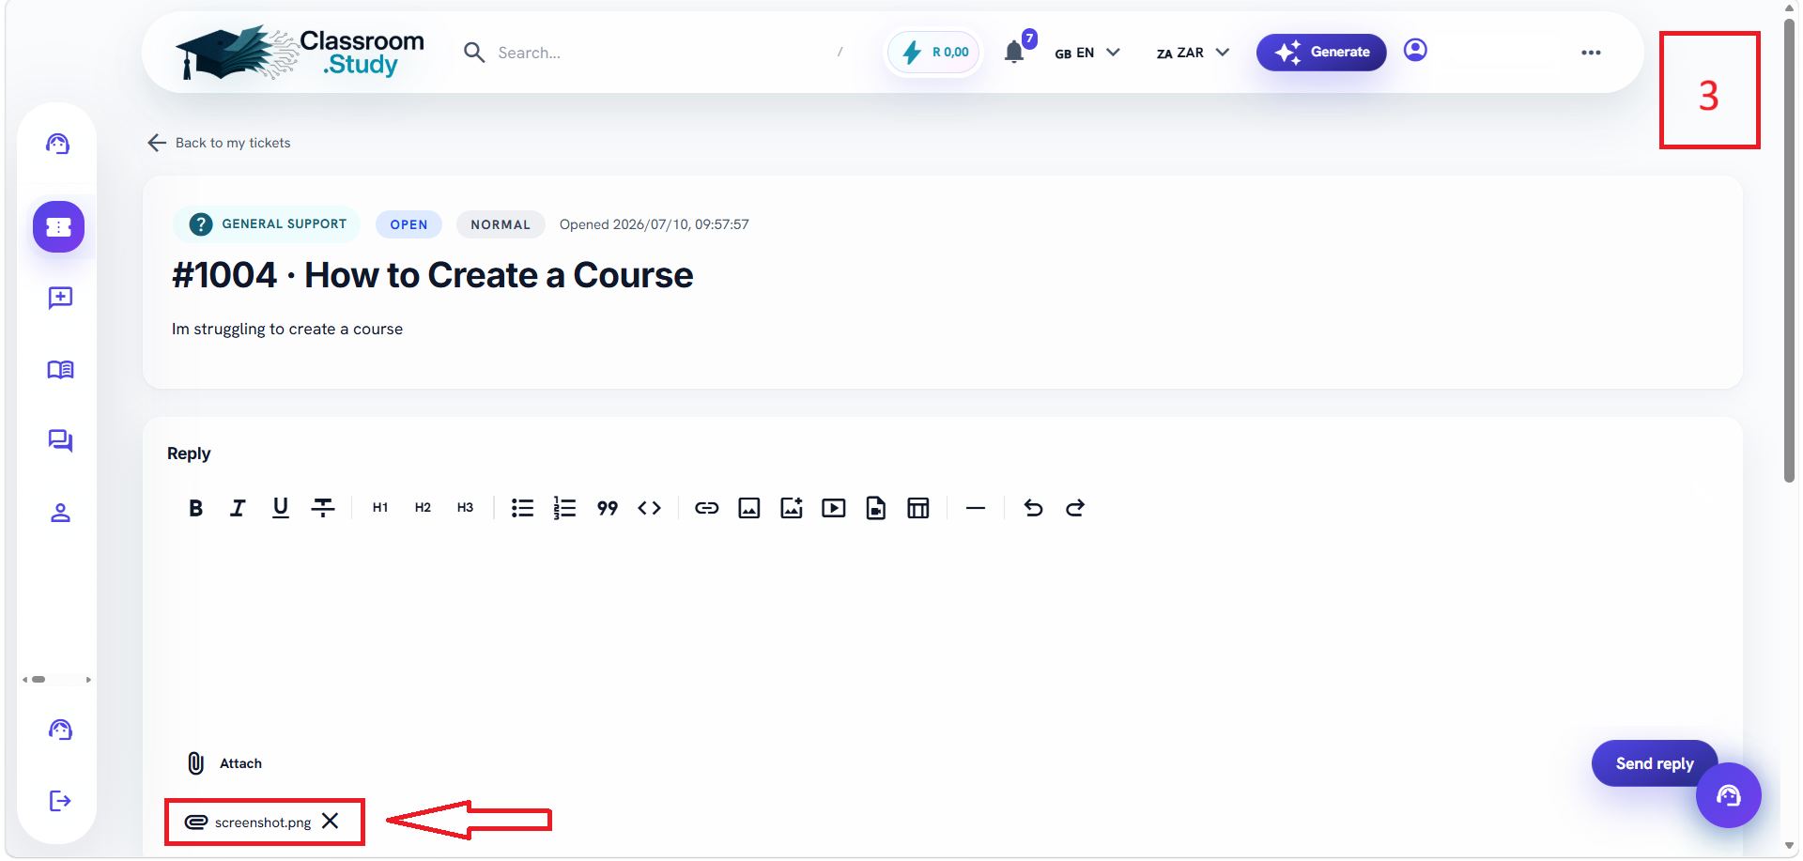Screen dimensions: 1803x861
Task: Open conversations chat icon in sidebar
Action: (60, 440)
